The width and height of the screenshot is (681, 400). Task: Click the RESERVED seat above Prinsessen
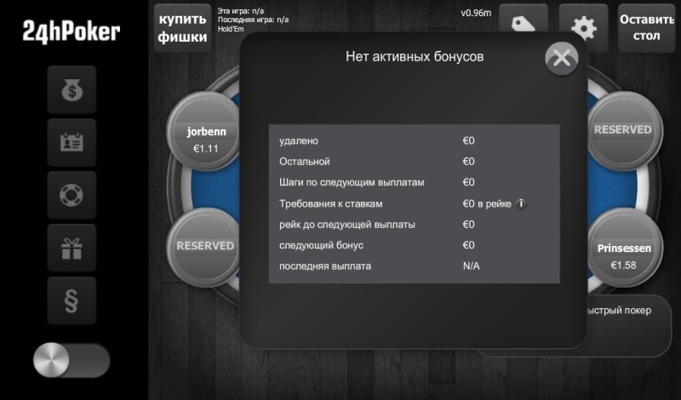tap(624, 131)
